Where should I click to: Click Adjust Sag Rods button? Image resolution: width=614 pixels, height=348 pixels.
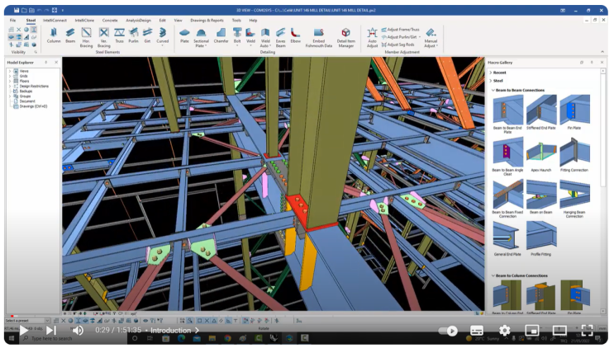click(399, 44)
